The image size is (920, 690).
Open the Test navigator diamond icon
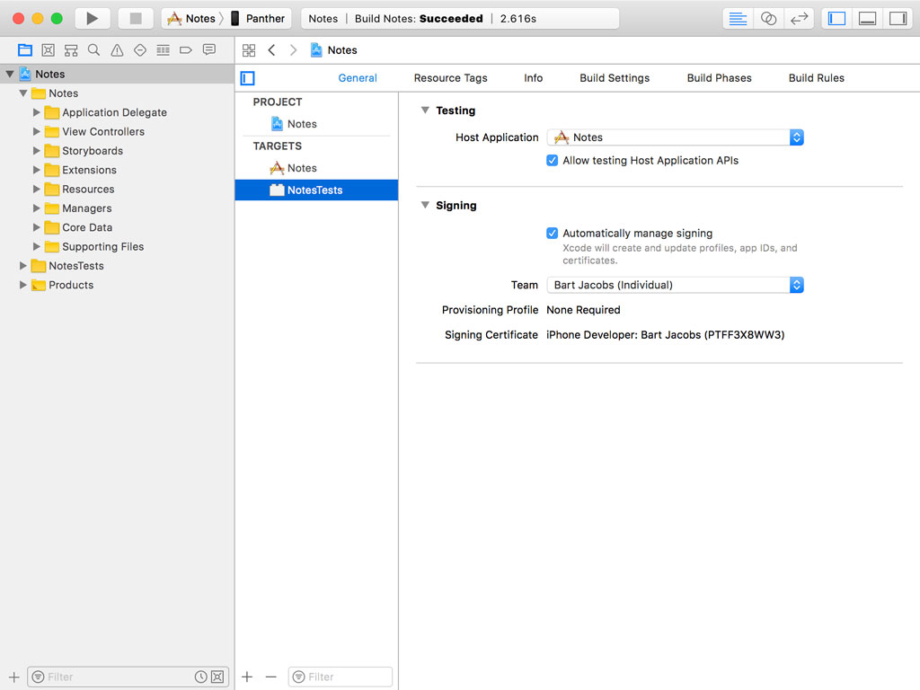[139, 50]
